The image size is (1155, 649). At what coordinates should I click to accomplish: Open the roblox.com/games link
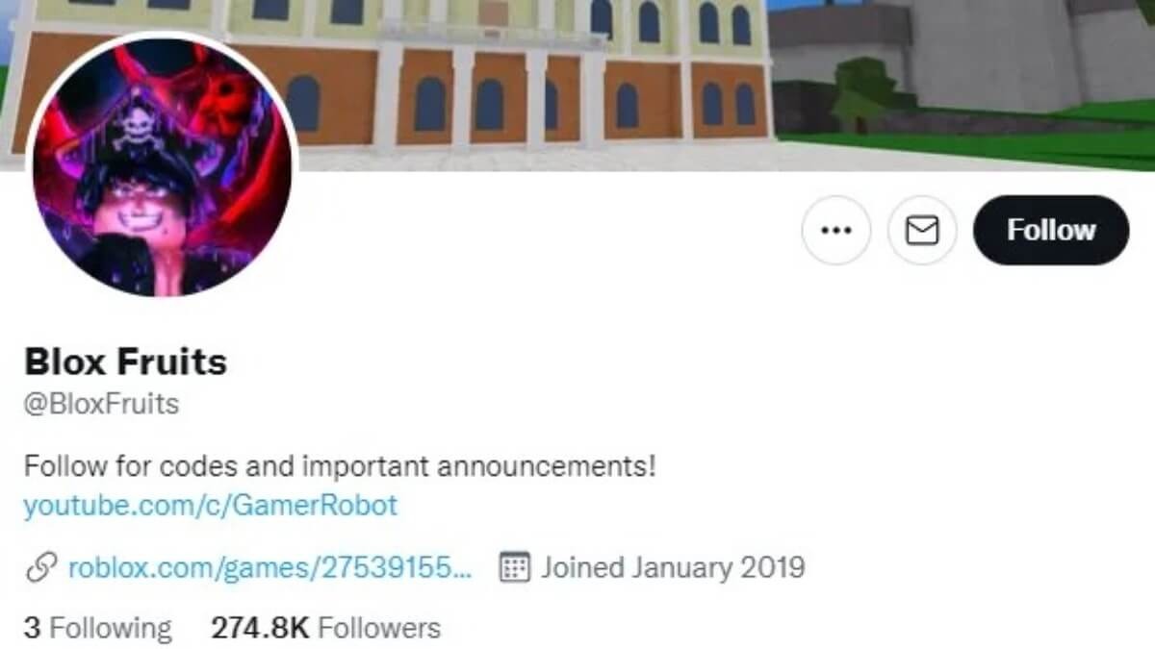pyautogui.click(x=269, y=567)
